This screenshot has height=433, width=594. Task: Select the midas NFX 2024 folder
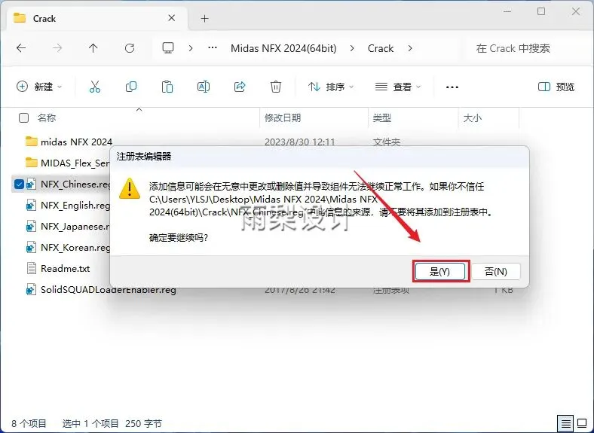click(x=76, y=142)
